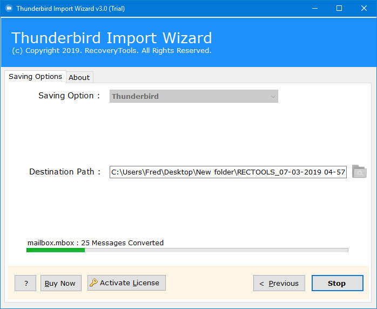Go back using the Previous button

pos(279,283)
